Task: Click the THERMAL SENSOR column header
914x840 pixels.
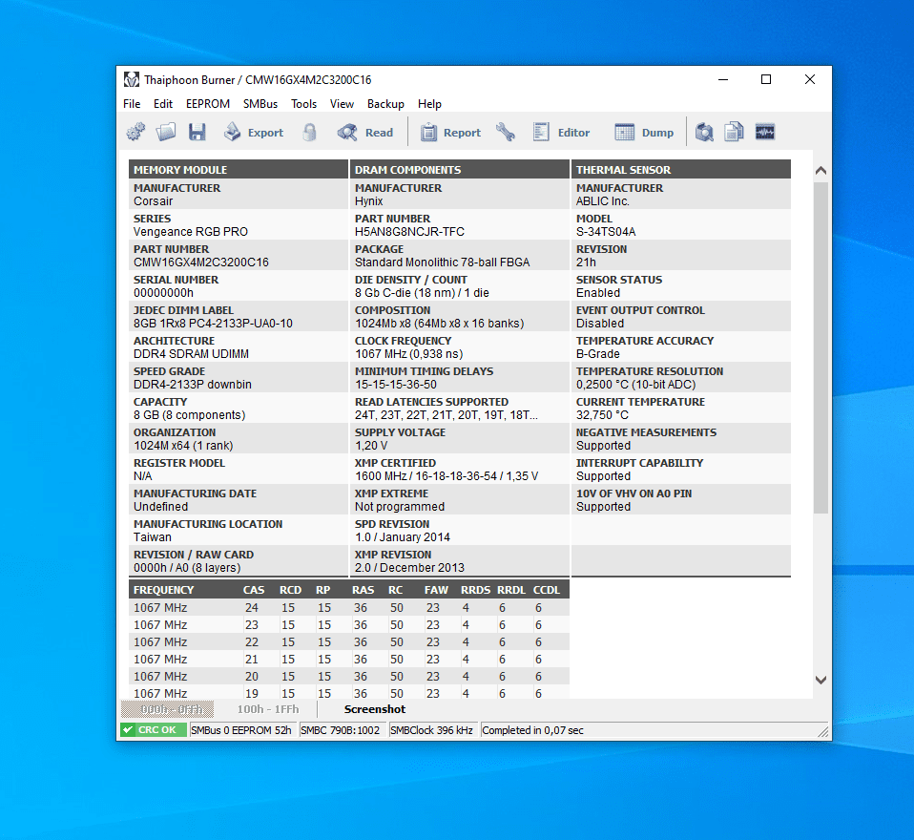Action: 681,170
